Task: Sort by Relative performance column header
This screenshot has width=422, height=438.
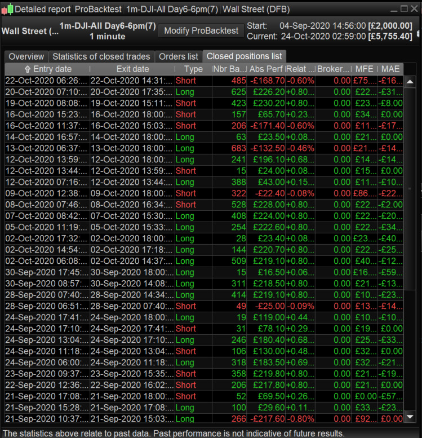Action: click(x=300, y=69)
